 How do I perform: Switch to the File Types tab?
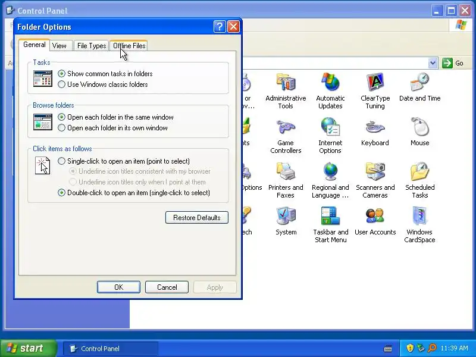pyautogui.click(x=92, y=46)
